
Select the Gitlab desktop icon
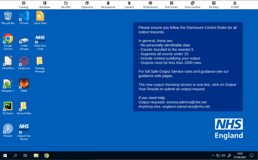pos(24,85)
